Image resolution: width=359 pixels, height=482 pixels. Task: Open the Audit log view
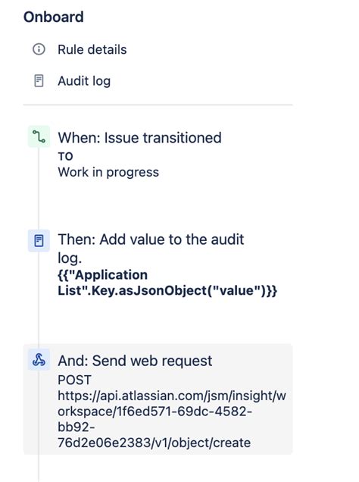pos(84,81)
